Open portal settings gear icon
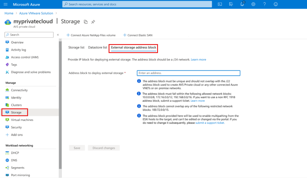 [x=253, y=4]
